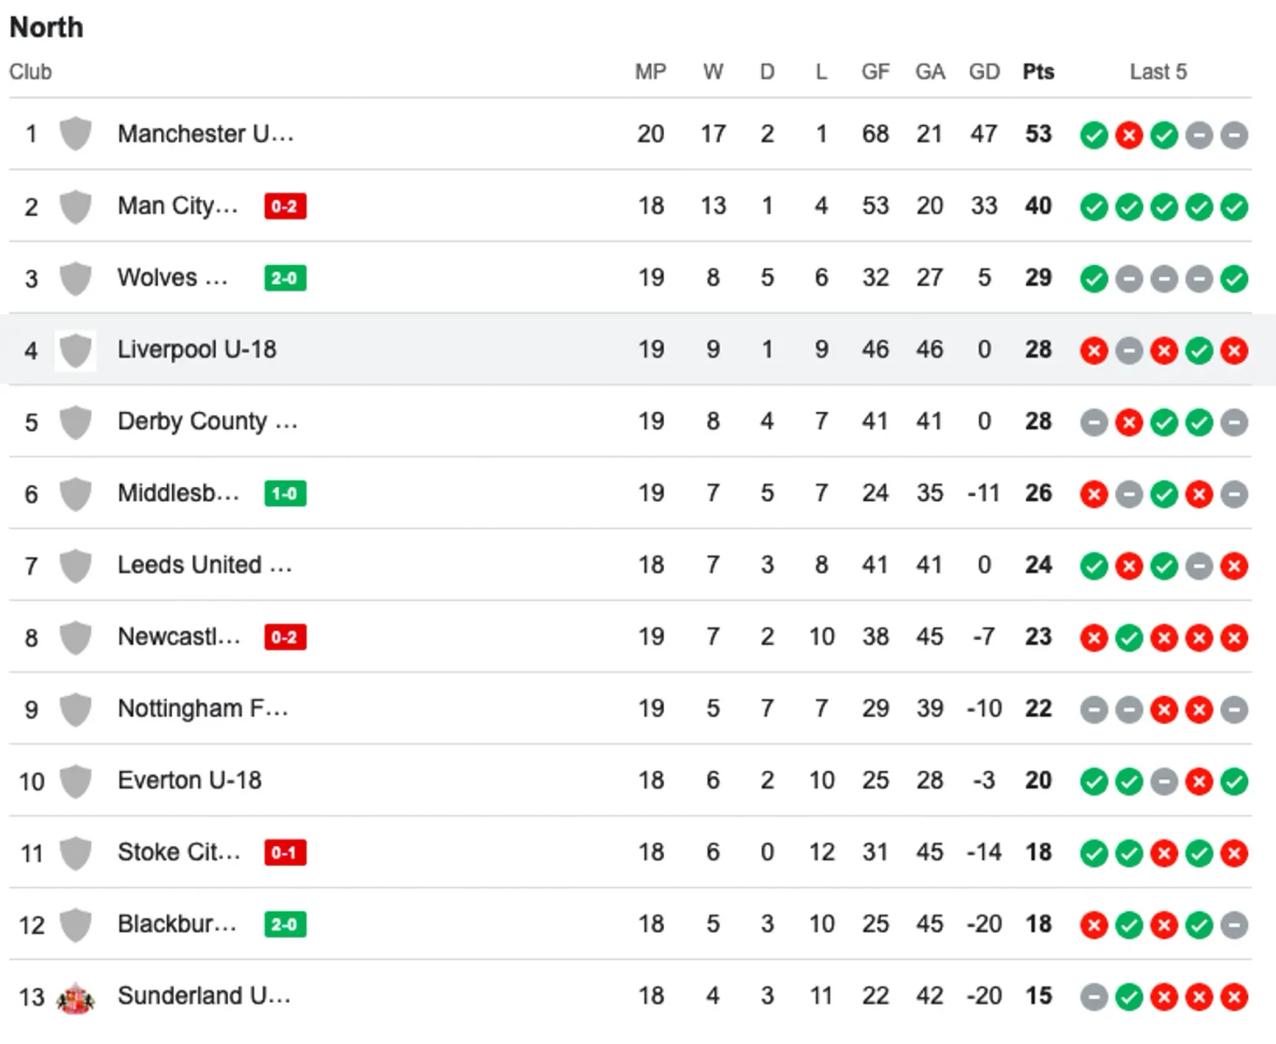1276x1044 pixels.
Task: Click Man City's red 0-2 score badge
Action: tap(285, 206)
